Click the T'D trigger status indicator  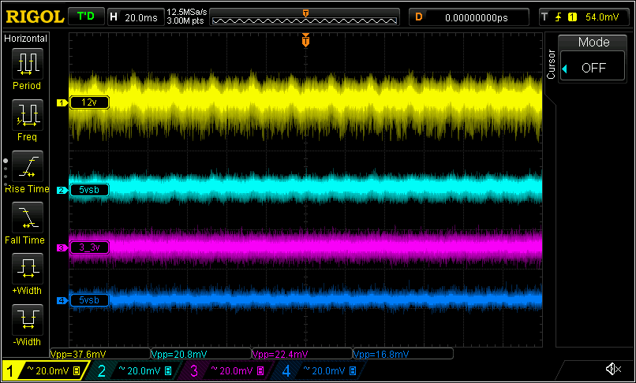[x=86, y=17]
